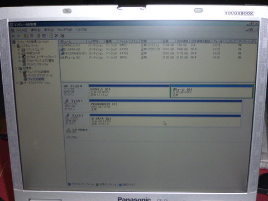Select デバイス マネージャ tree item

click(x=37, y=64)
